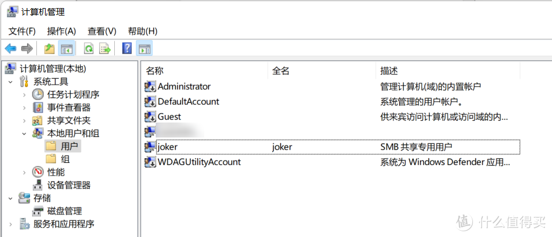Select the Guest user entry
This screenshot has width=552, height=237.
point(169,117)
